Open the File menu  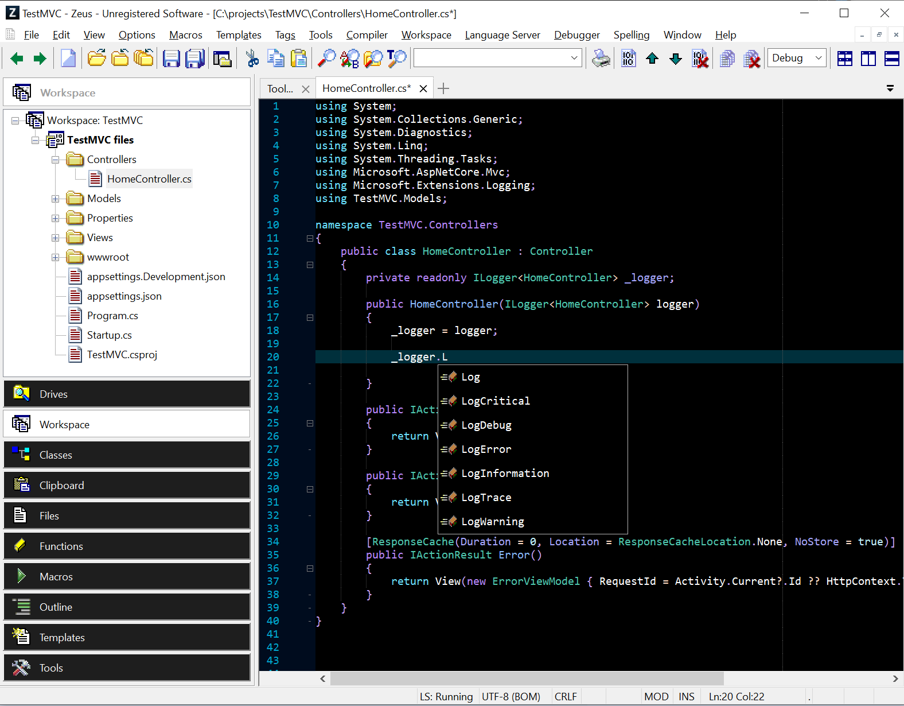[32, 35]
